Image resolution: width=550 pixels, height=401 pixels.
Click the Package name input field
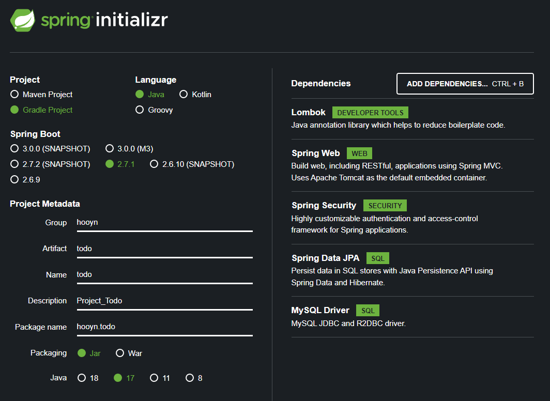[x=164, y=328]
